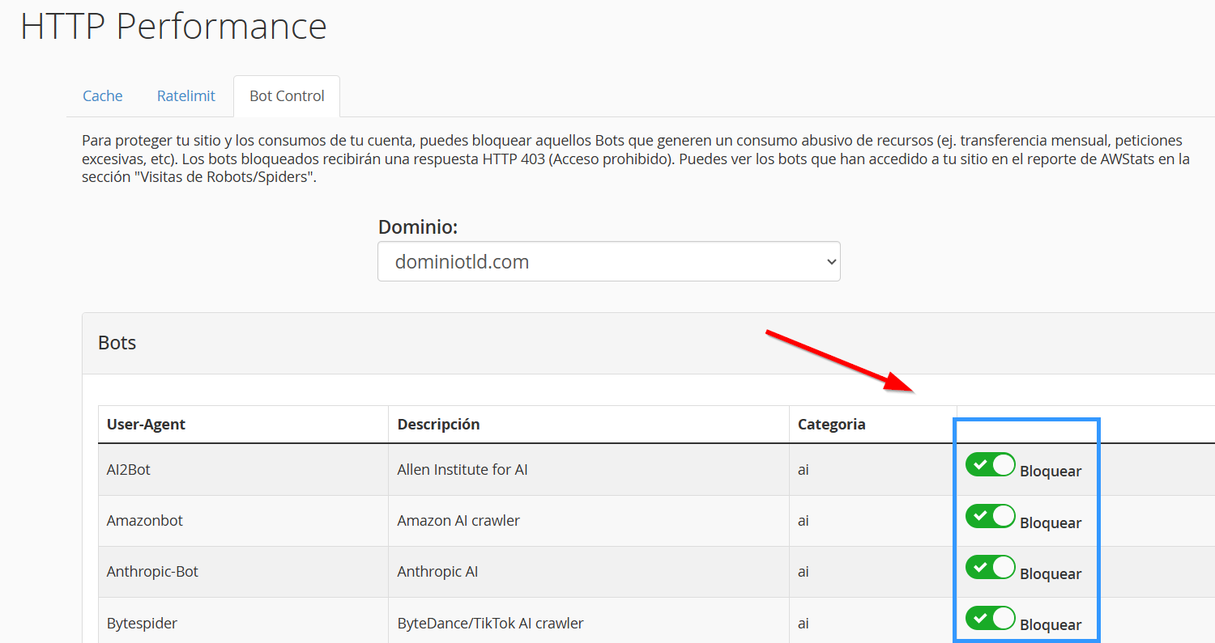Select the Bytespider user-agent cell
Screen dimensions: 1215x643
142,624
